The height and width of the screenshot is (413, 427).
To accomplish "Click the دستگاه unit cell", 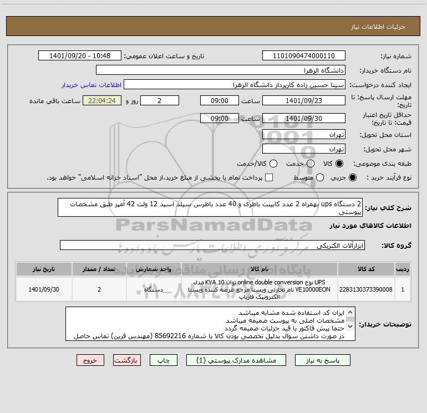I will (x=154, y=289).
